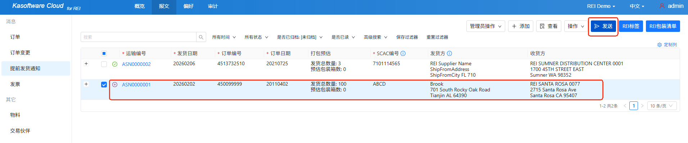688x143 pixels.
Task: Open the 所有状态 filter dropdown
Action: click(256, 37)
